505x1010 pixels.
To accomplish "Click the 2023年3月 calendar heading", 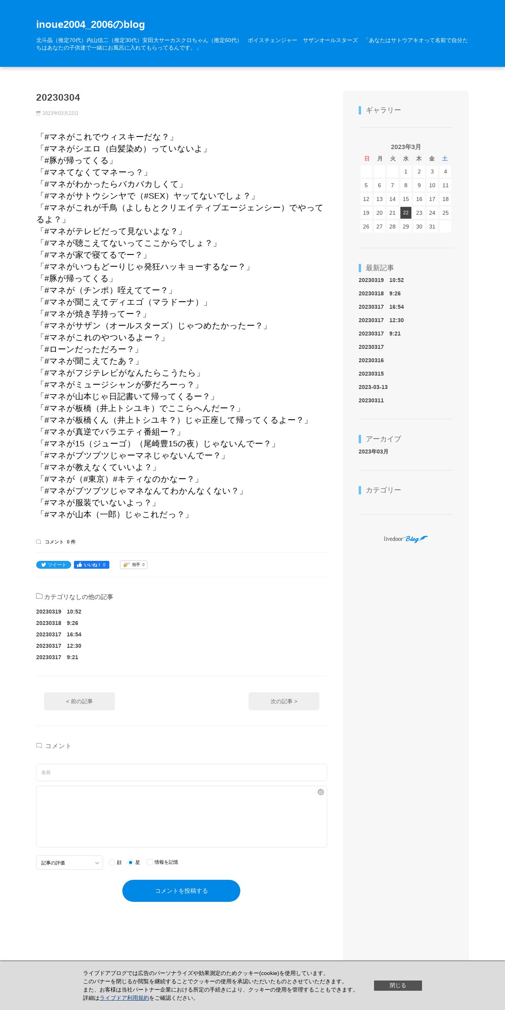I will [406, 147].
